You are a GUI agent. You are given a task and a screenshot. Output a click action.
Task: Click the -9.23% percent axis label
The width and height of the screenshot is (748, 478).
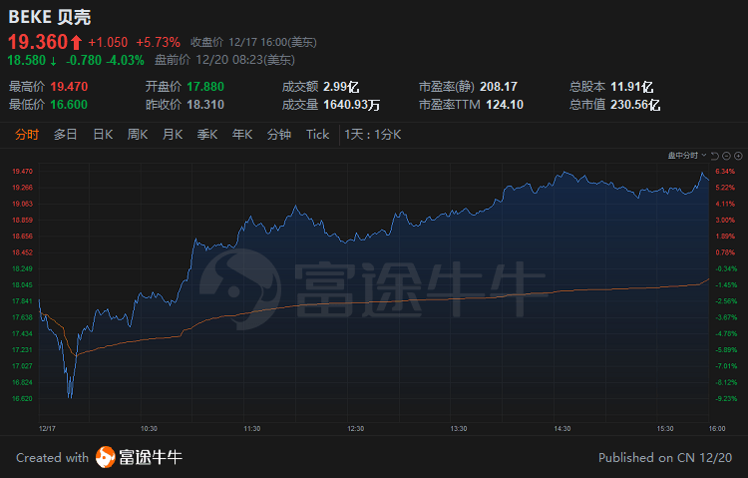(726, 399)
